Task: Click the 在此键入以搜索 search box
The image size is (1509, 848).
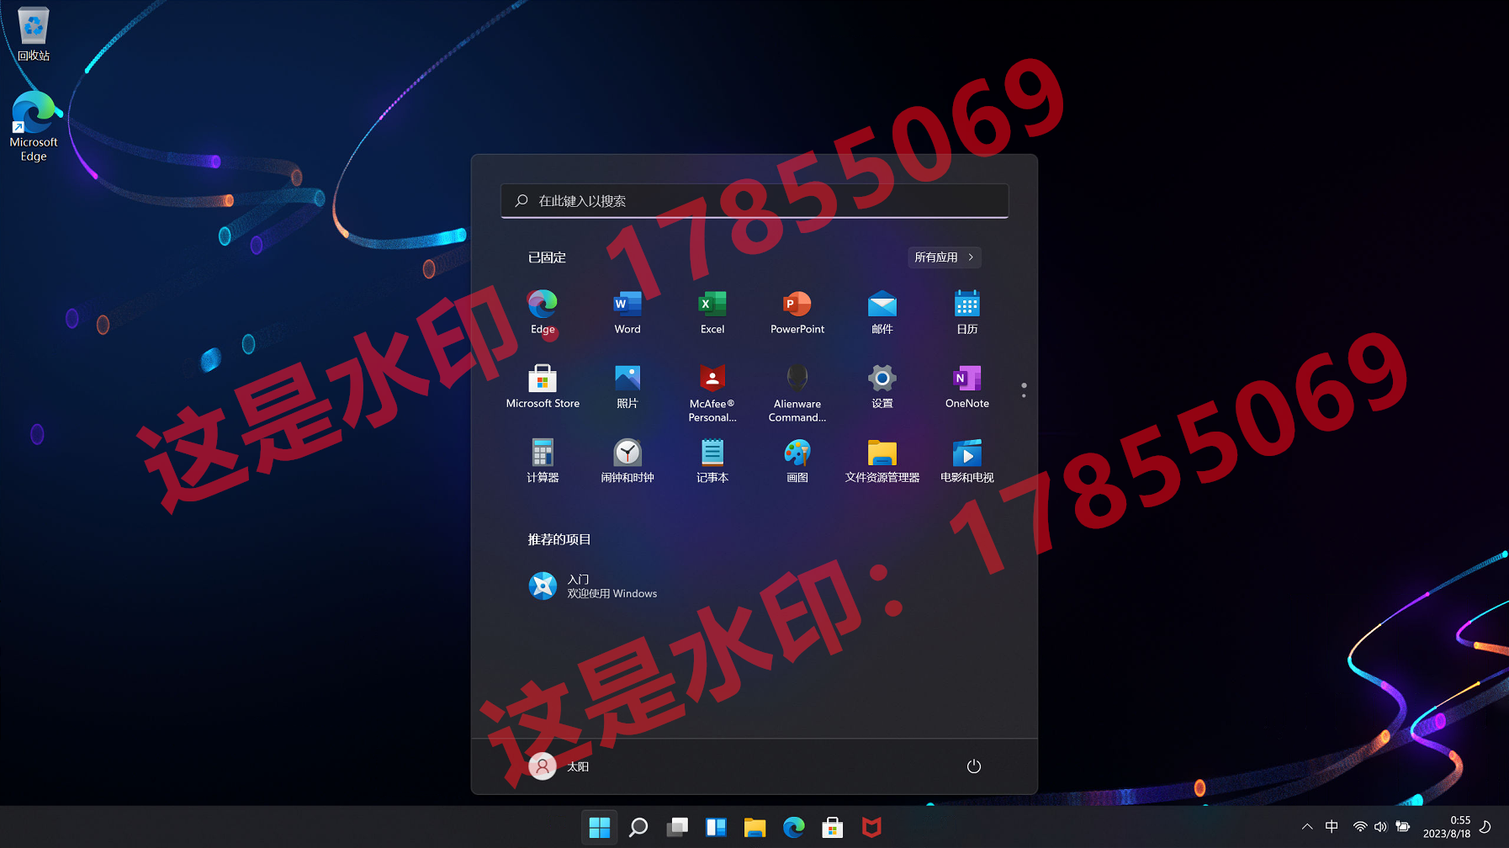Action: (x=754, y=201)
